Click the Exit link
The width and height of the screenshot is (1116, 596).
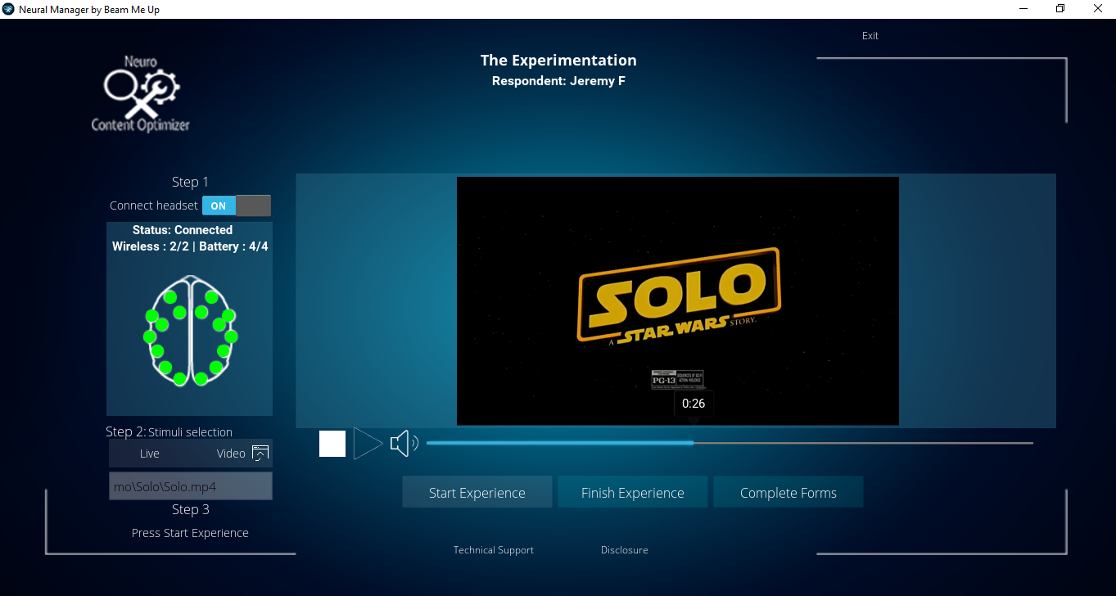pos(870,36)
